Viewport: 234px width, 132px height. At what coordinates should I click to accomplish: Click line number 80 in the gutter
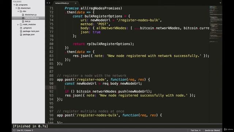click(x=51, y=44)
